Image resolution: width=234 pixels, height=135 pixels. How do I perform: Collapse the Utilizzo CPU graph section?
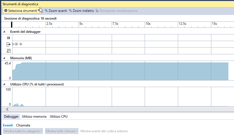click(x=4, y=84)
